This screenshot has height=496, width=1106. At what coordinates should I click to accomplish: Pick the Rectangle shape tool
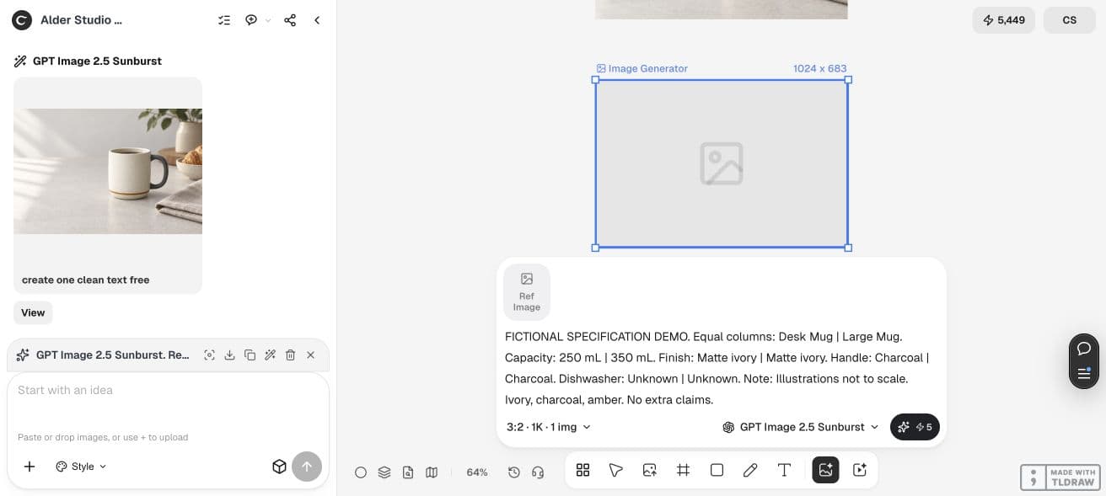[x=717, y=470]
